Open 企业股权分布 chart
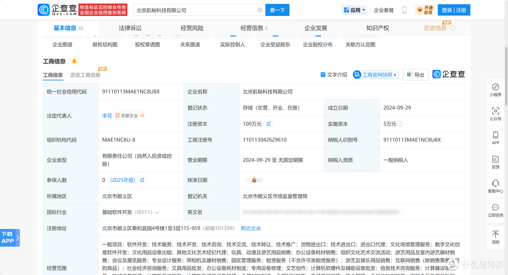This screenshot has height=275, width=508. (317, 44)
